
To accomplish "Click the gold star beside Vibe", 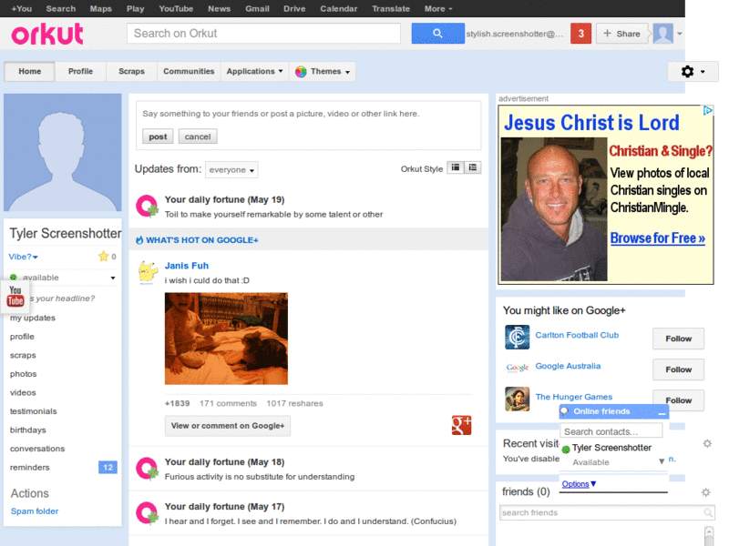I will click(103, 256).
